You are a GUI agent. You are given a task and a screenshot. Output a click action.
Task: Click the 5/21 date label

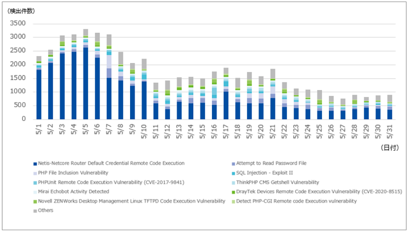(x=273, y=131)
